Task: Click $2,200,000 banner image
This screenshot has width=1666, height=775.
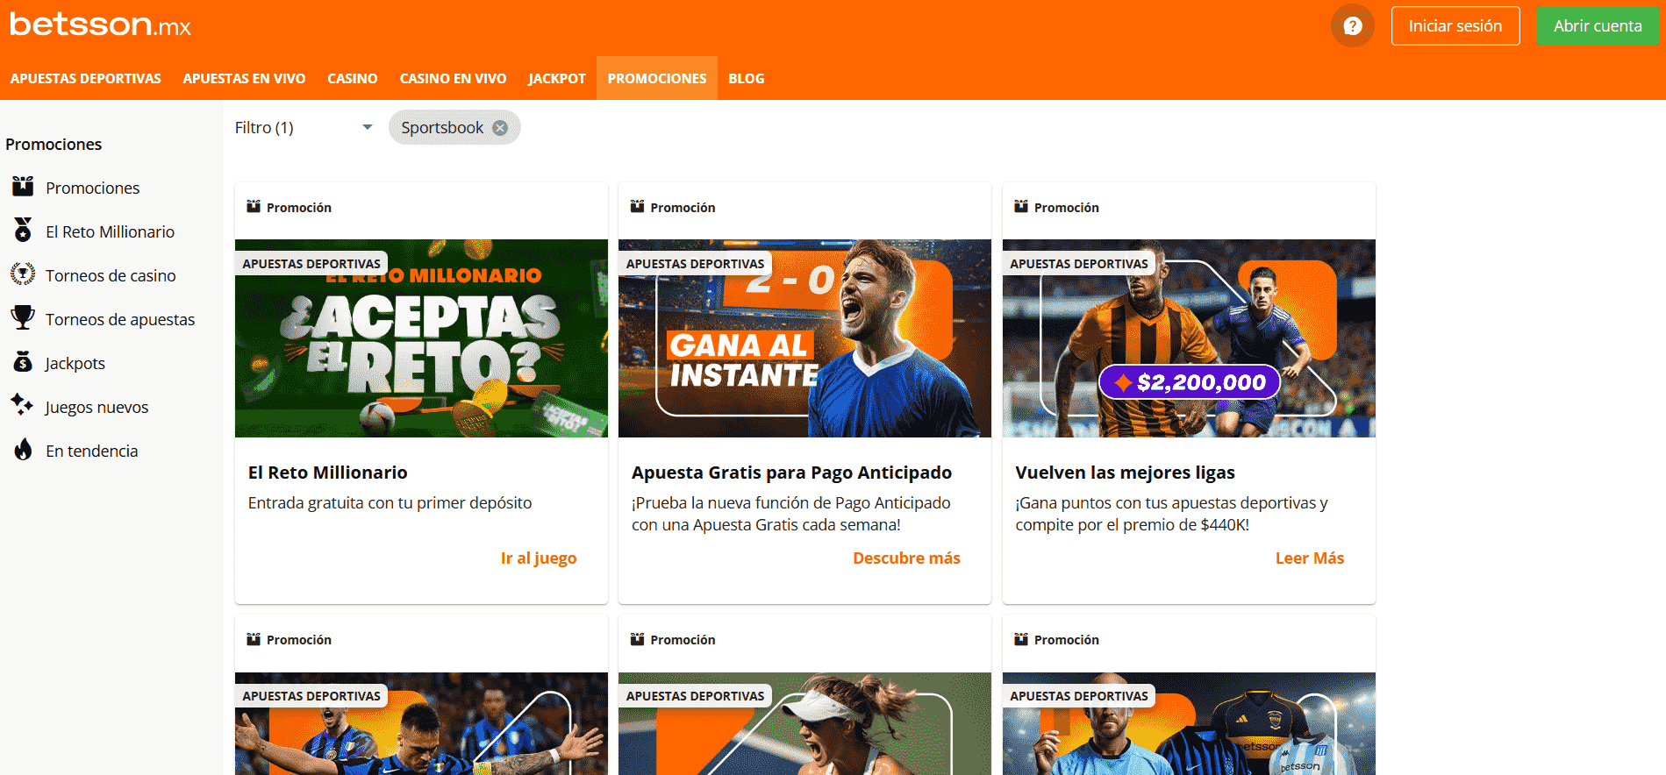Action: pyautogui.click(x=1189, y=338)
